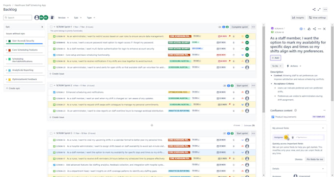This screenshot has width=334, height=177.
Task: Select Issues without epic
Action: click(24, 33)
